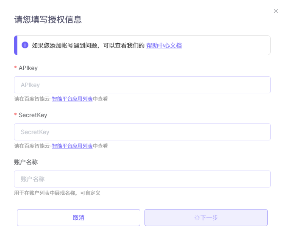This screenshot has height=235, width=286.
Task: Focus the SecretKey input field
Action: [142, 132]
